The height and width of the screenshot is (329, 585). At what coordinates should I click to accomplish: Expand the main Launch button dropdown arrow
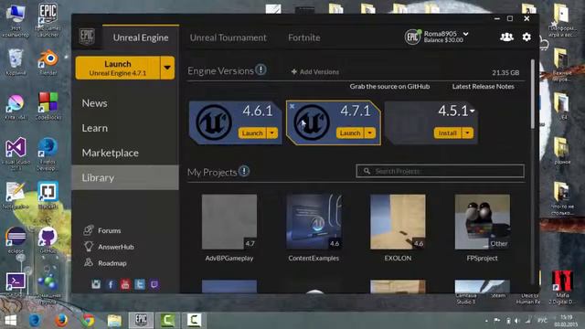click(x=167, y=68)
